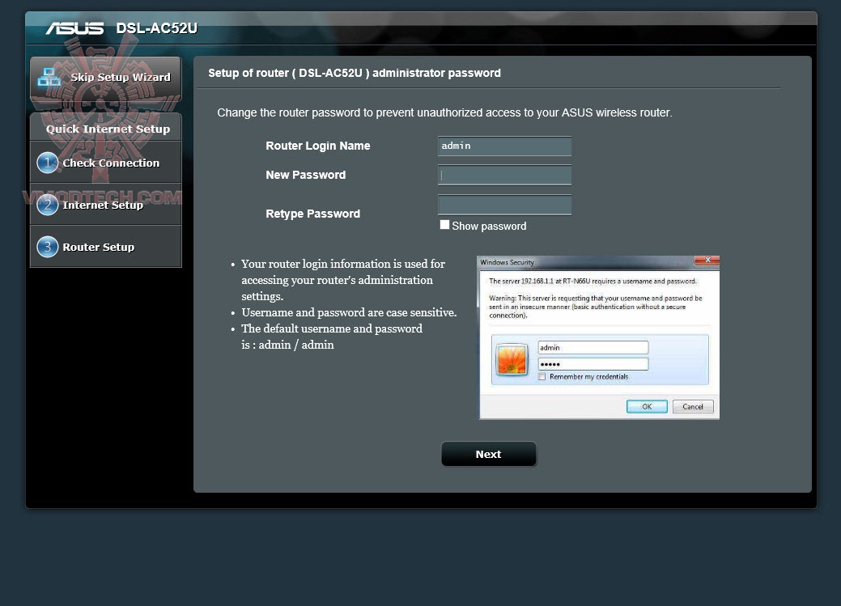Click the ASUS logo in header

coord(74,28)
